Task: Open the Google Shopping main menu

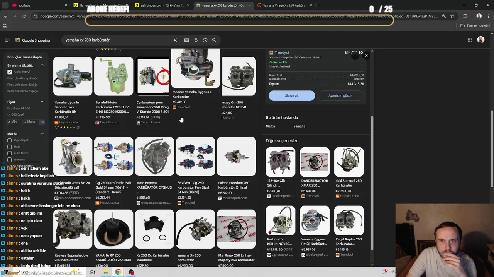Action: pos(7,40)
